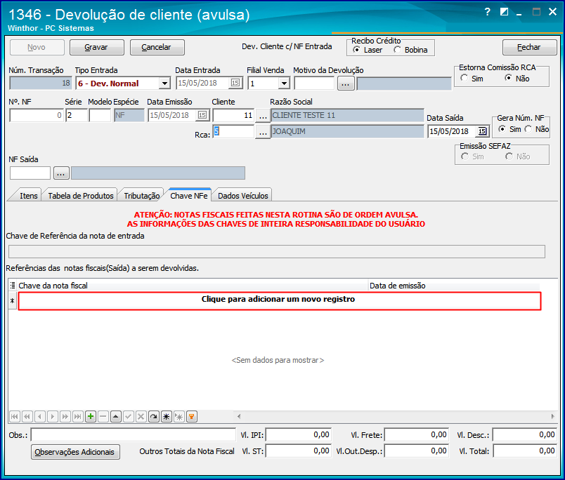Set Estorna Comissão RCA to Sim
Viewport: 565px width, 480px height.
tap(464, 78)
